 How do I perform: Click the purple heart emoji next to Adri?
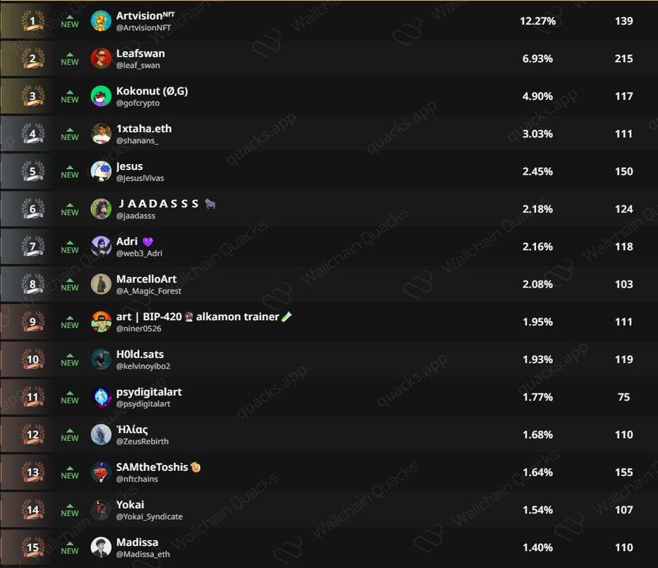click(x=148, y=242)
